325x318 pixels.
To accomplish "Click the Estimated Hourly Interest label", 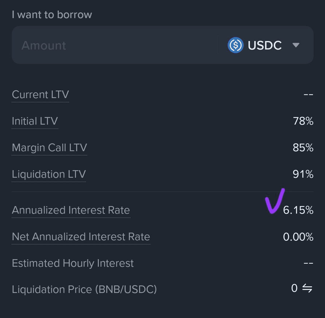I will (x=73, y=263).
